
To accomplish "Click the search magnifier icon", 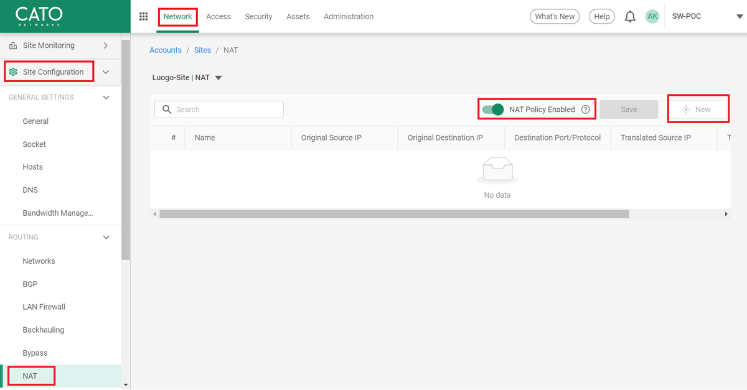I will click(x=166, y=109).
